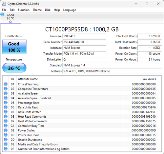This screenshot has width=164, height=154.
Task: Click raw value 0000002158B75
Action: pyautogui.click(x=144, y=121)
